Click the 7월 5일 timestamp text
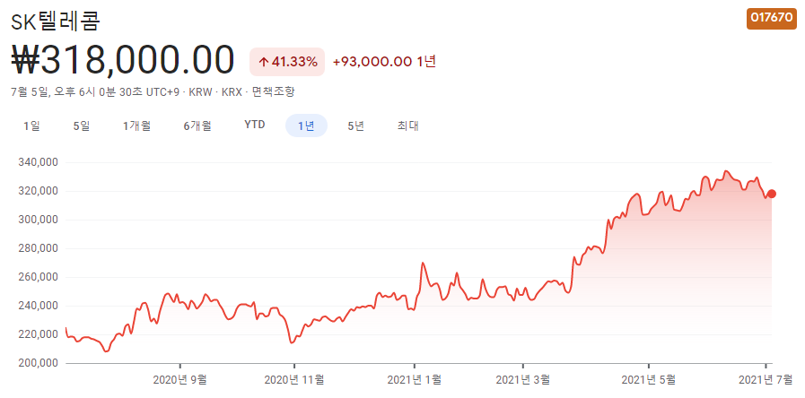This screenshot has width=805, height=398. click(x=94, y=91)
